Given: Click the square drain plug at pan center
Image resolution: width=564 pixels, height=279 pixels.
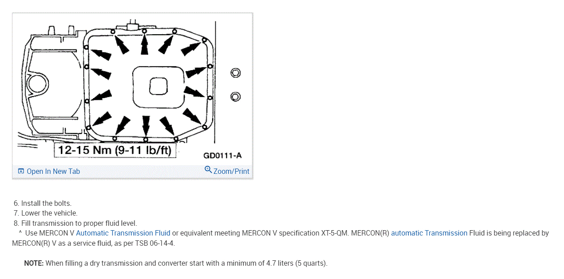Looking at the screenshot, I should pyautogui.click(x=158, y=86).
